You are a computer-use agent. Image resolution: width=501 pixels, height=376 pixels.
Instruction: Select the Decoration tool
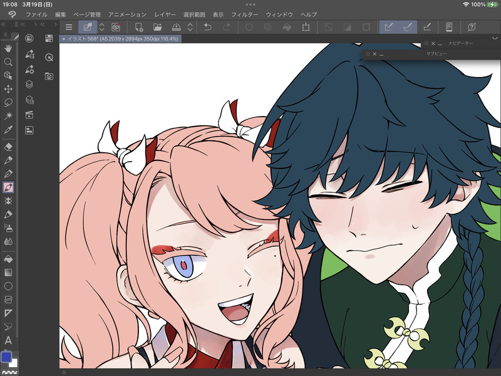pos(8,201)
